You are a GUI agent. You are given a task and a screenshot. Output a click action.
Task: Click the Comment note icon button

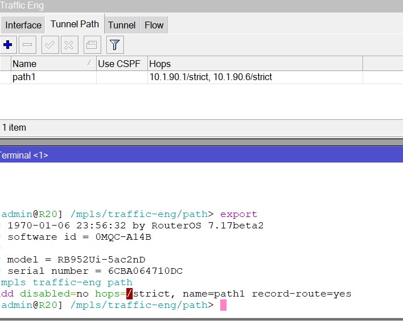click(92, 45)
